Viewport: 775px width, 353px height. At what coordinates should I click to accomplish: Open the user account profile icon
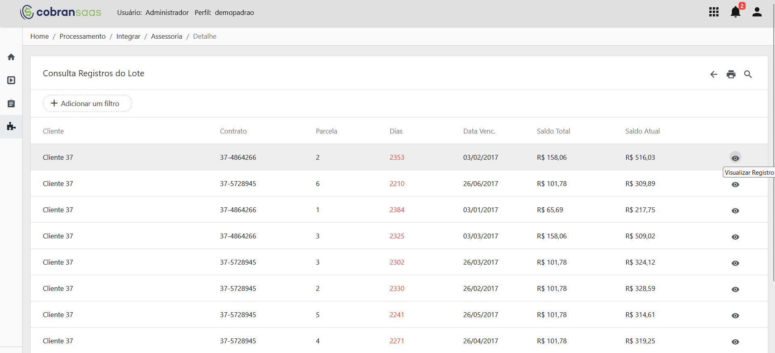click(757, 12)
